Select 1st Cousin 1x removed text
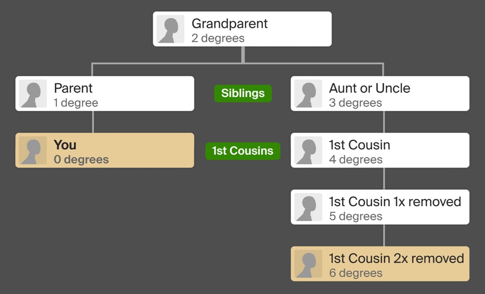Viewport: 485px width, 294px height. pyautogui.click(x=395, y=201)
